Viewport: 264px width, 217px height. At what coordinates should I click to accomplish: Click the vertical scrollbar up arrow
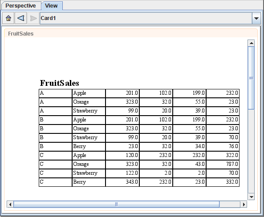click(x=251, y=43)
